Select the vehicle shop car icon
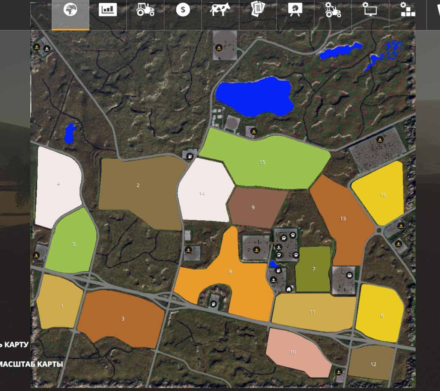This screenshot has height=391, width=440. [349, 275]
